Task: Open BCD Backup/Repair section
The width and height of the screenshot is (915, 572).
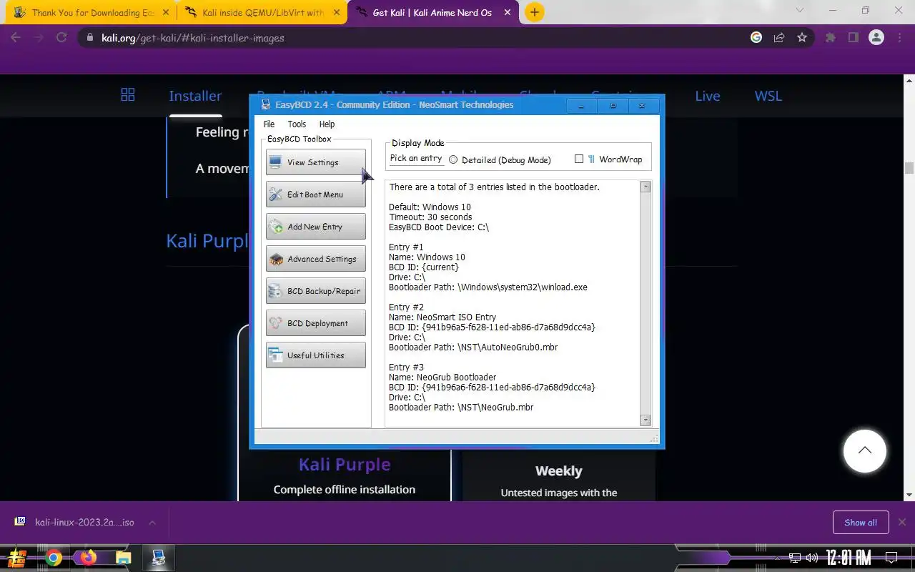Action: pyautogui.click(x=315, y=291)
